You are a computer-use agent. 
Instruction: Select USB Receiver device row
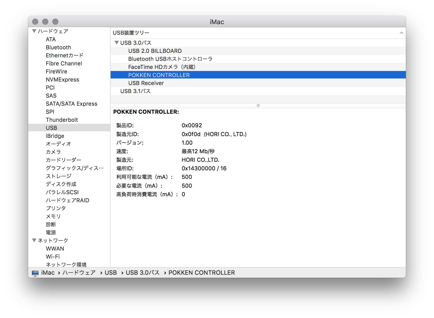click(258, 83)
